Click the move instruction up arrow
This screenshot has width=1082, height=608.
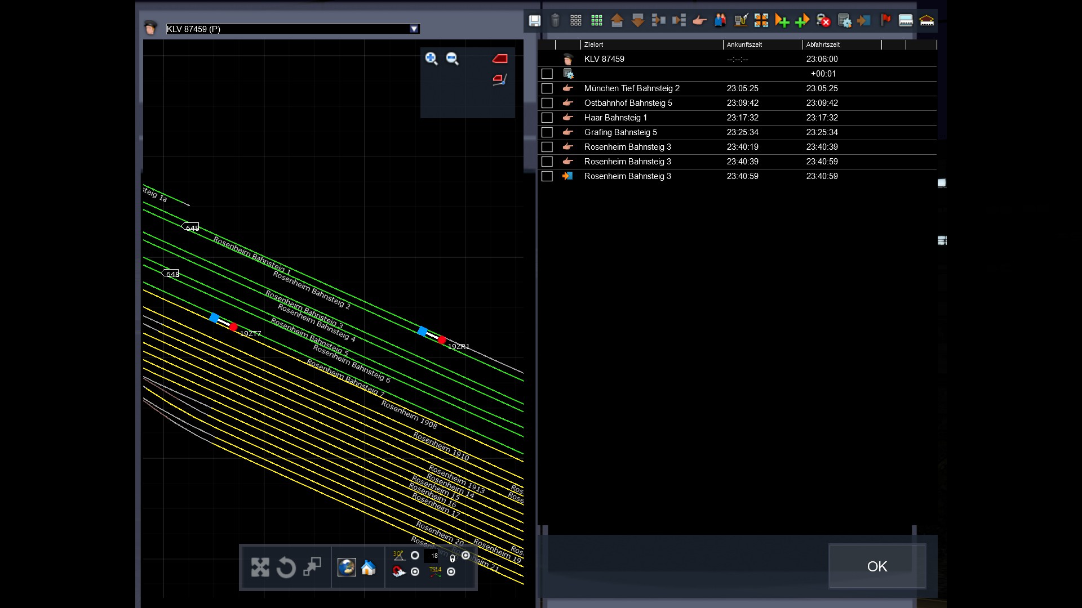[617, 21]
